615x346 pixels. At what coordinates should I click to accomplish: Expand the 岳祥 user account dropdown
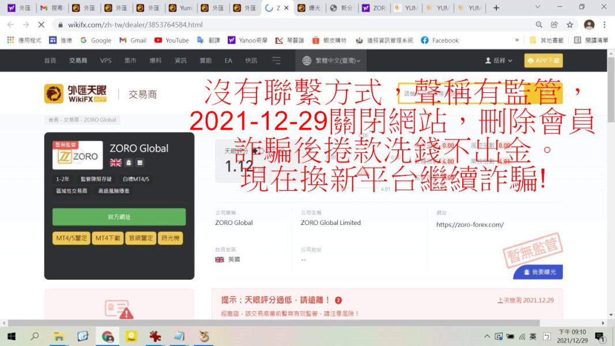coord(499,61)
